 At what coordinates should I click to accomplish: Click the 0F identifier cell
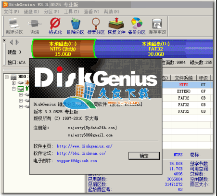(x=203, y=91)
